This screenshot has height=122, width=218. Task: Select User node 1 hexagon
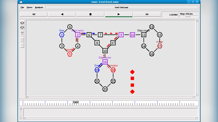pos(62,35)
